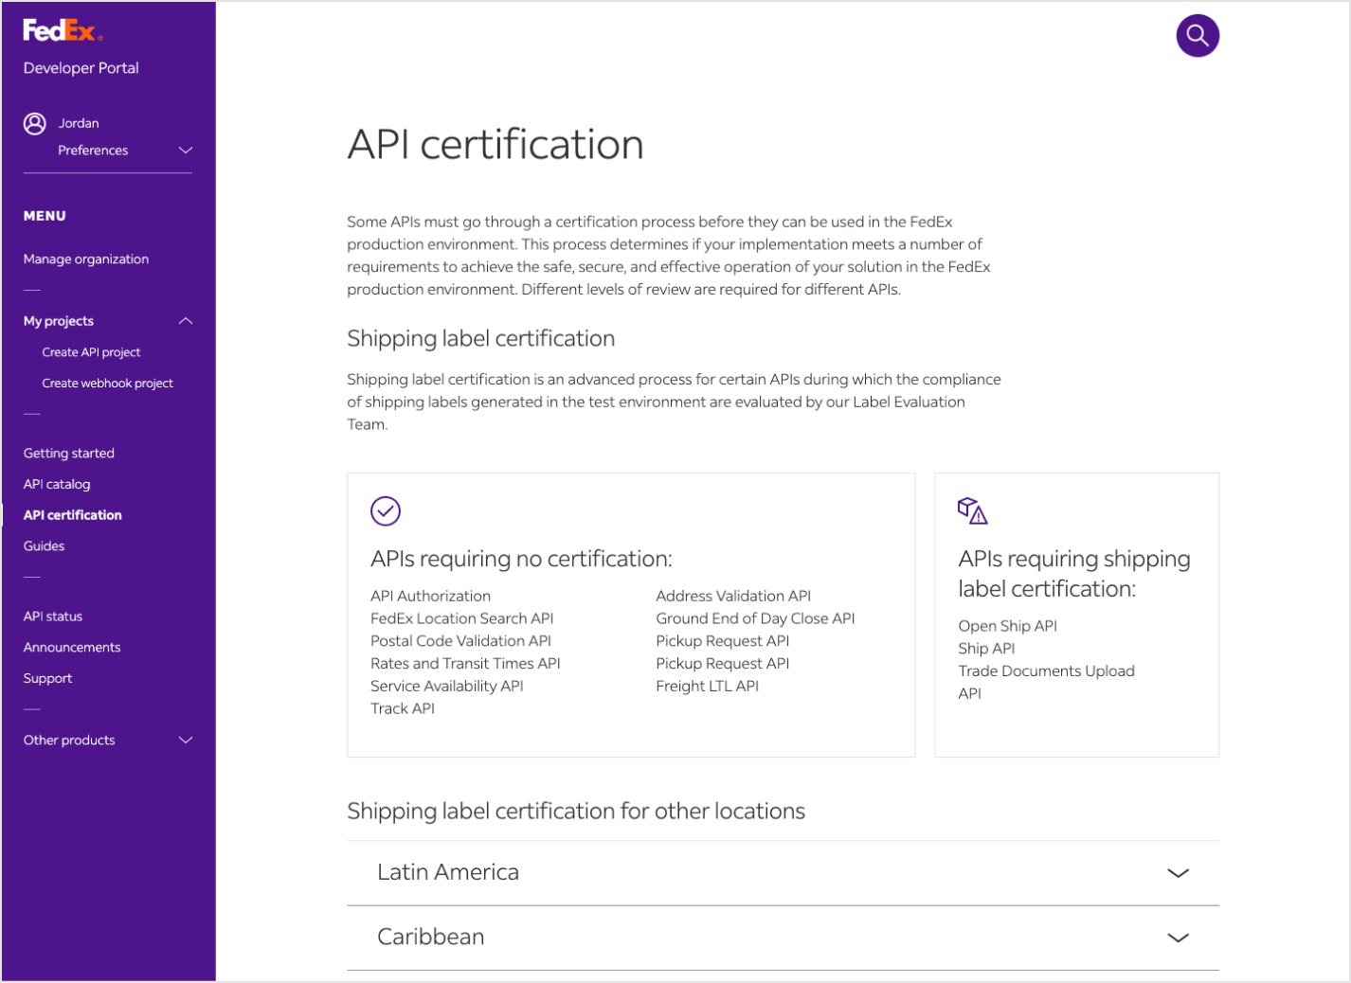Screen dimensions: 1351x983
Task: Expand the Latin America accordion
Action: point(1178,873)
